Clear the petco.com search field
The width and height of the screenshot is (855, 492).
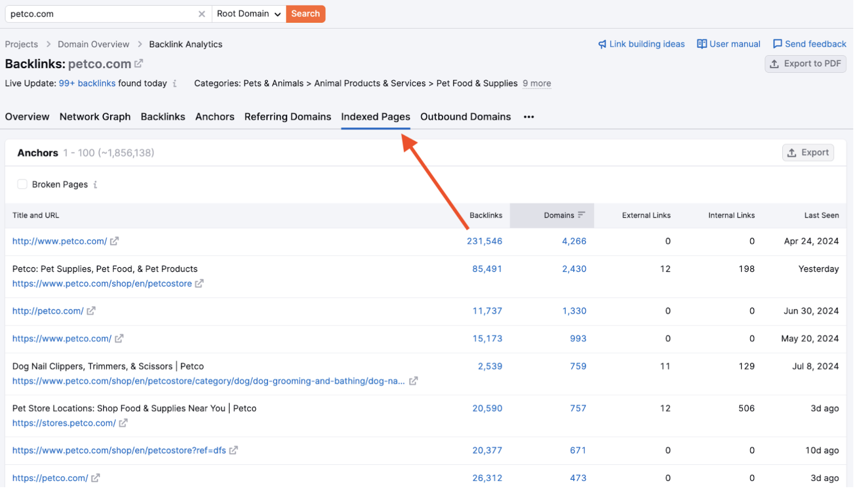click(202, 14)
